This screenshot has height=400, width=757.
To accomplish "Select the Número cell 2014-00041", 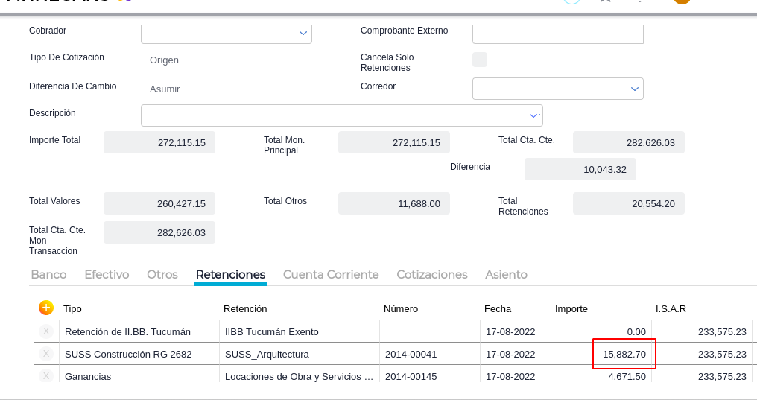I will click(429, 354).
